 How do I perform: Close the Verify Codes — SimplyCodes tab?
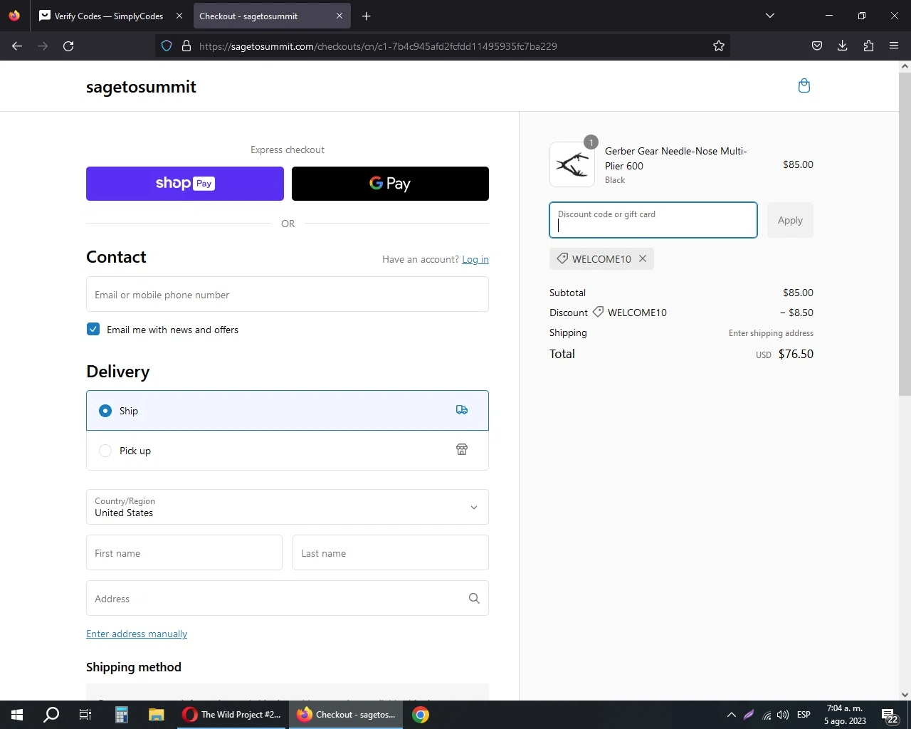(x=179, y=16)
